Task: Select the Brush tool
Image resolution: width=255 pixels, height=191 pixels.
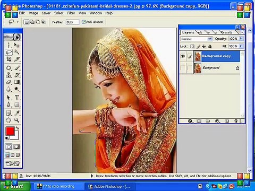Action: [x=17, y=68]
